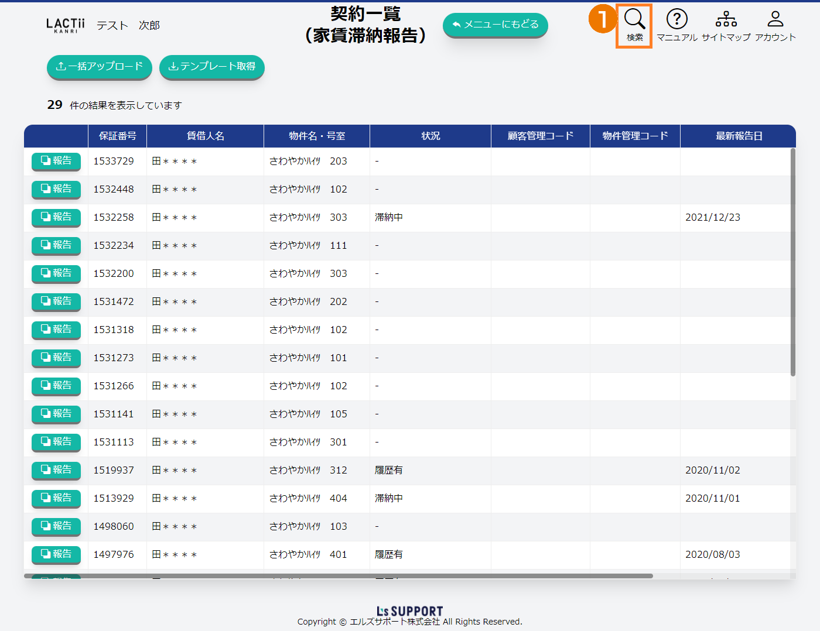This screenshot has height=631, width=820.
Task: Open the アカウント account icon
Action: [x=775, y=25]
